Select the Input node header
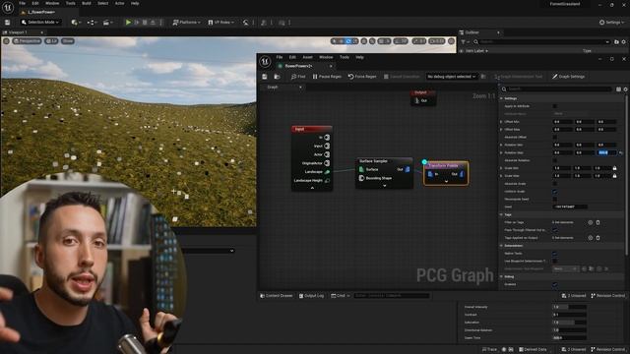 [x=312, y=129]
